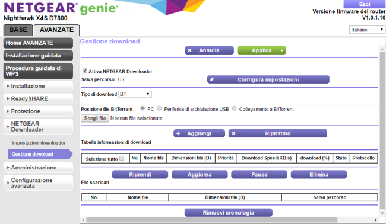Click pencil icon on Configura impostazioni

(212, 79)
